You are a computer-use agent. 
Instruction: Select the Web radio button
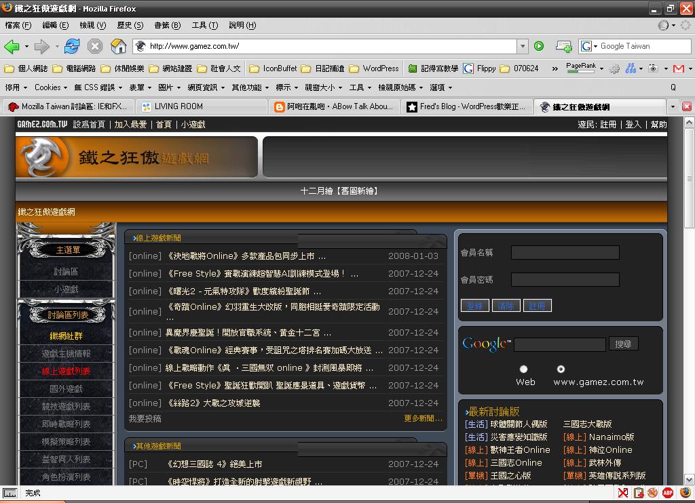tap(523, 369)
